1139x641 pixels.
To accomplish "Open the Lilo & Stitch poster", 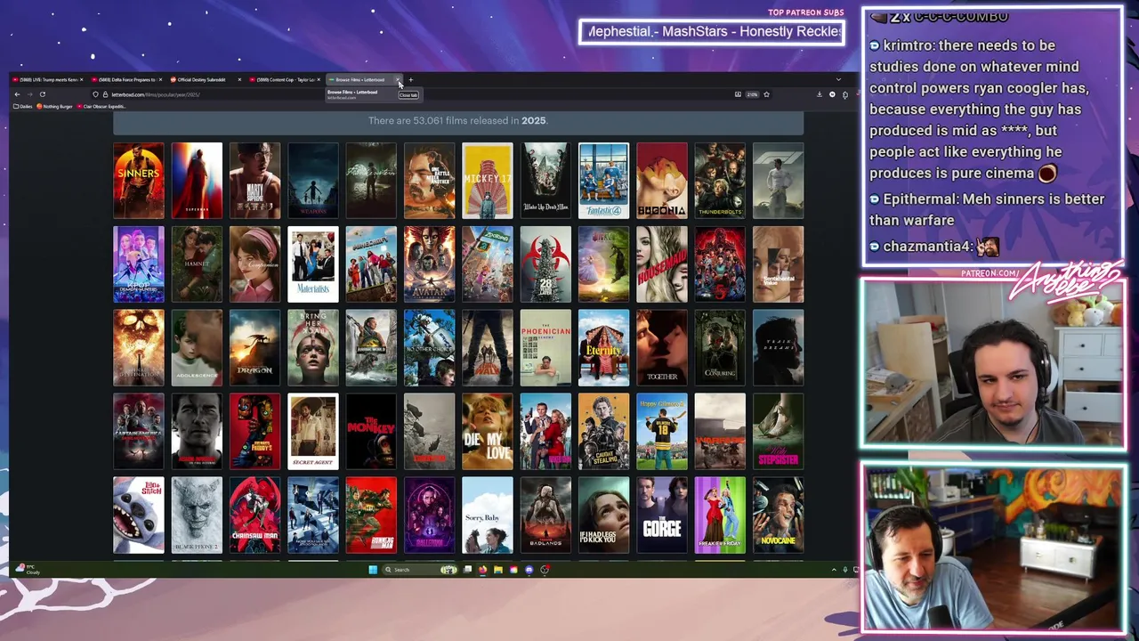I will (x=139, y=515).
